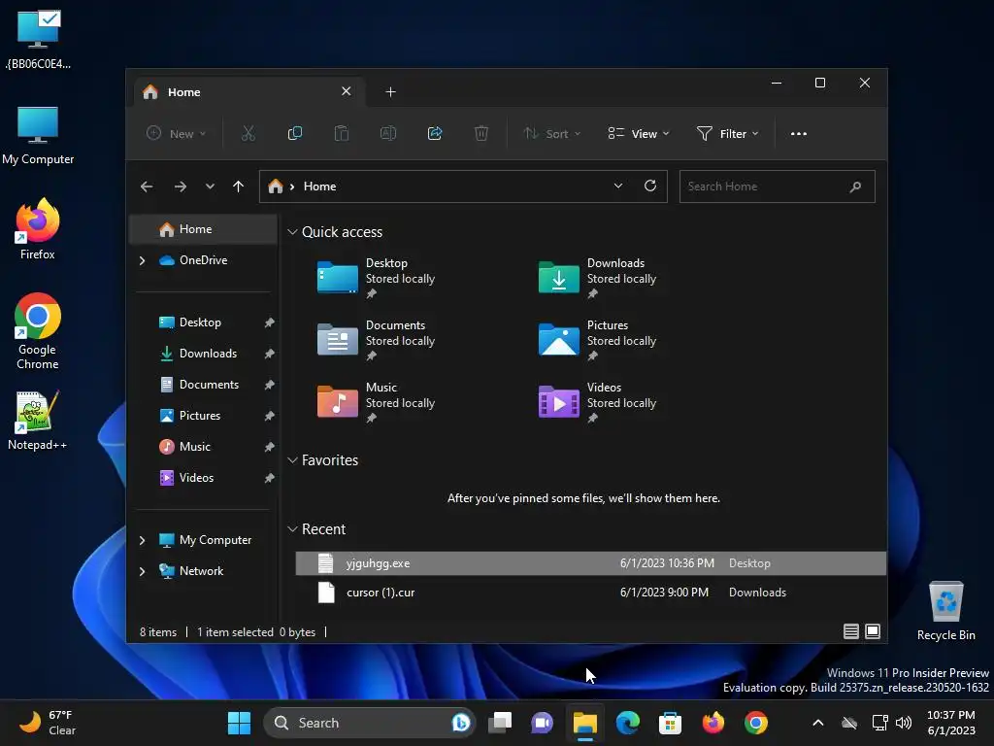This screenshot has width=994, height=746.
Task: Launch Microsoft Edge from taskbar
Action: [628, 723]
